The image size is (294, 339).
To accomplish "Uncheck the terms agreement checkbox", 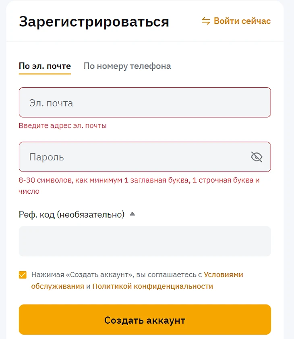I will coord(23,275).
